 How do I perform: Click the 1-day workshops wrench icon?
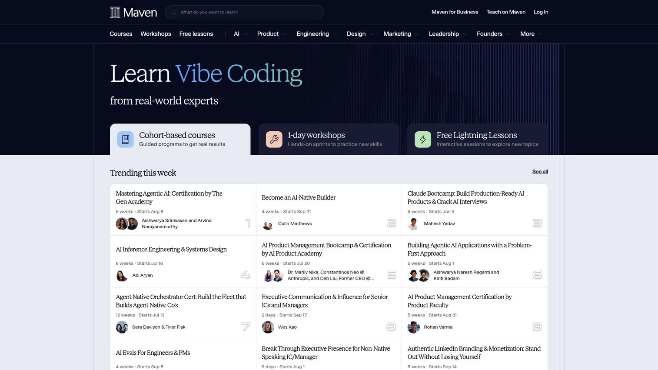click(x=274, y=140)
